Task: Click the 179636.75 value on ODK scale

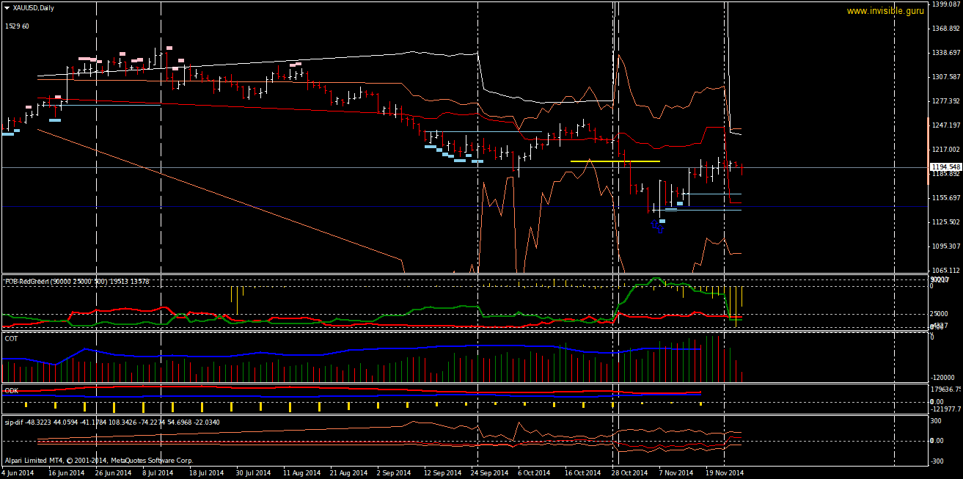Action: point(945,390)
